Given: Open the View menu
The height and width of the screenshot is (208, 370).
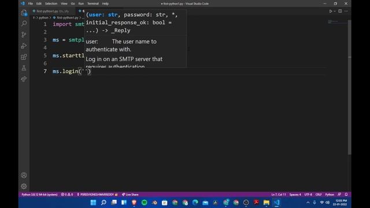Looking at the screenshot, I should [64, 3].
